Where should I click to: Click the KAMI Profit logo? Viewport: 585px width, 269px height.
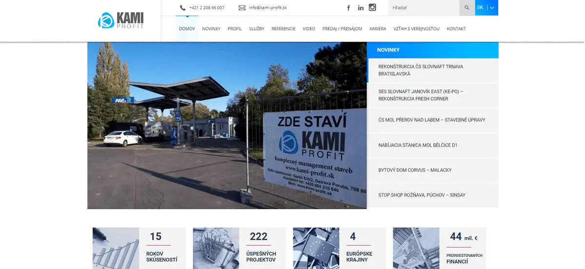coord(121,21)
